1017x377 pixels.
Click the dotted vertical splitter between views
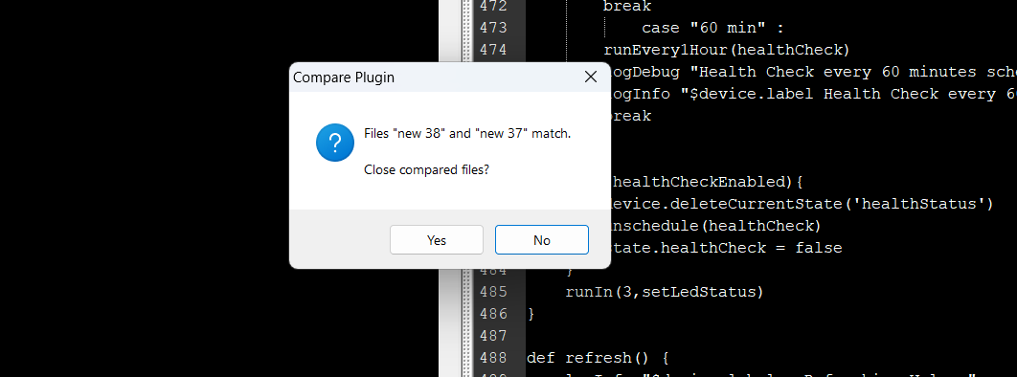465,188
